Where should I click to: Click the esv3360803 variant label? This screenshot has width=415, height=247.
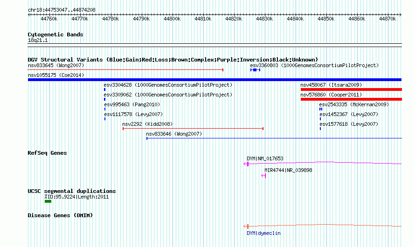point(314,65)
